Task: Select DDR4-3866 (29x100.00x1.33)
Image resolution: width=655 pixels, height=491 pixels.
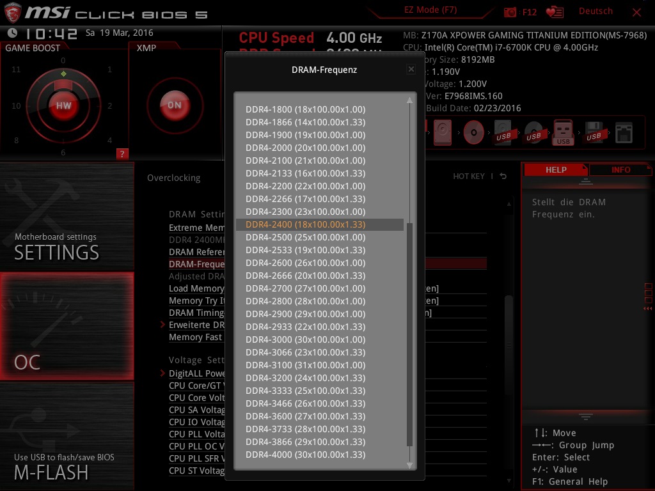Action: (x=320, y=442)
